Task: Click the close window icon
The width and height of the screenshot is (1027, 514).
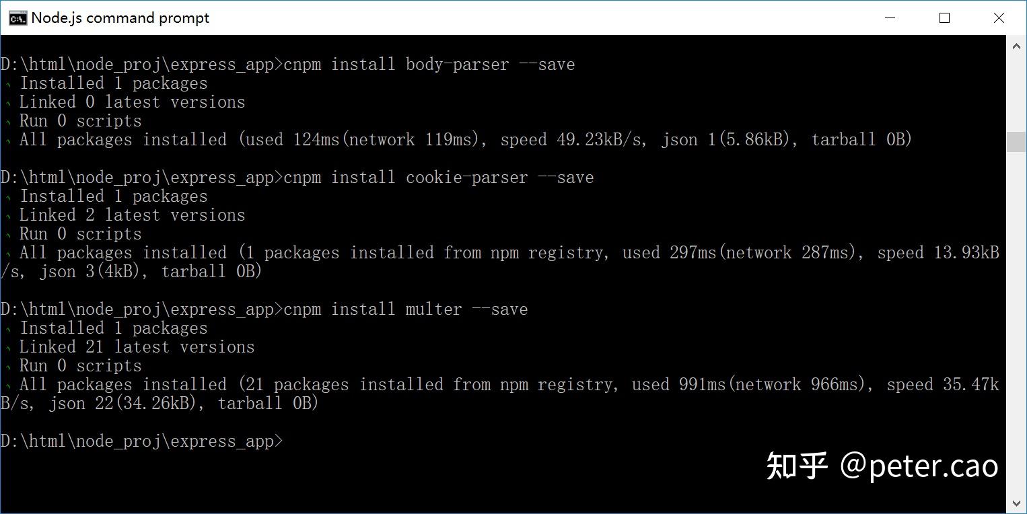Action: [x=999, y=18]
